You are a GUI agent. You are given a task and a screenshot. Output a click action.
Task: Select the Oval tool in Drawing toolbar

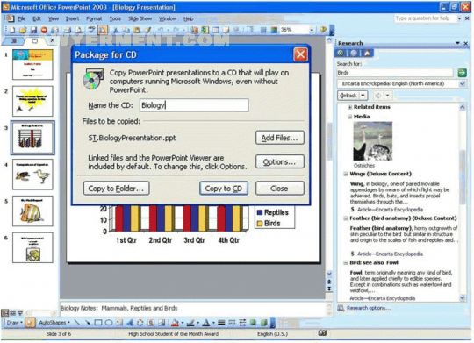click(109, 323)
